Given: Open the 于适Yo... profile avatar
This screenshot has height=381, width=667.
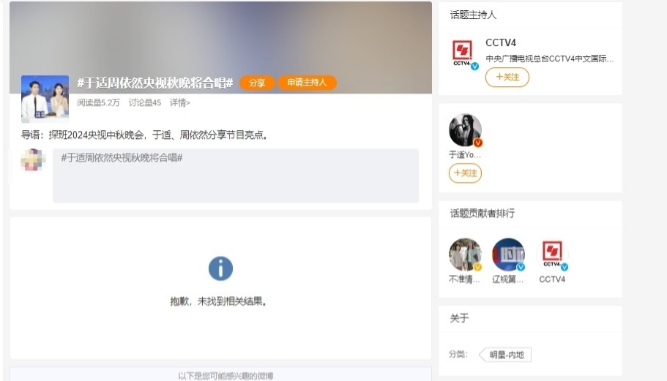Looking at the screenshot, I should [465, 130].
